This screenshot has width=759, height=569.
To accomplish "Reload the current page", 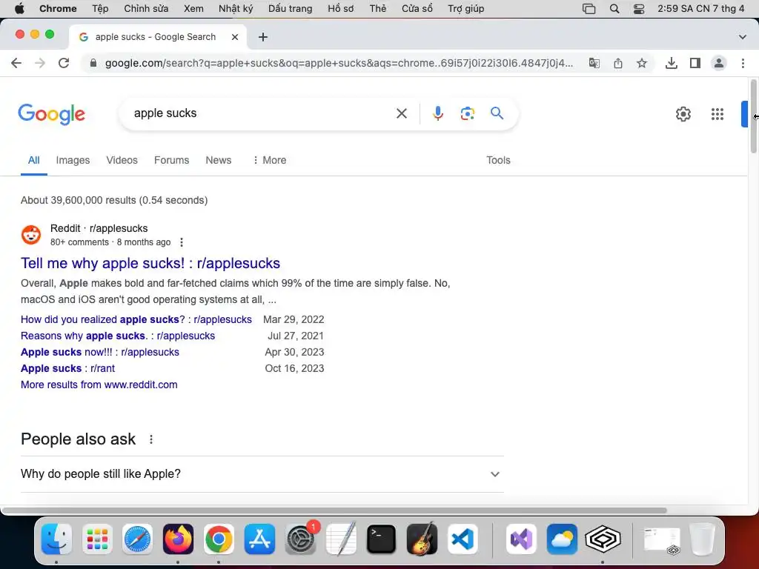I will pyautogui.click(x=64, y=63).
